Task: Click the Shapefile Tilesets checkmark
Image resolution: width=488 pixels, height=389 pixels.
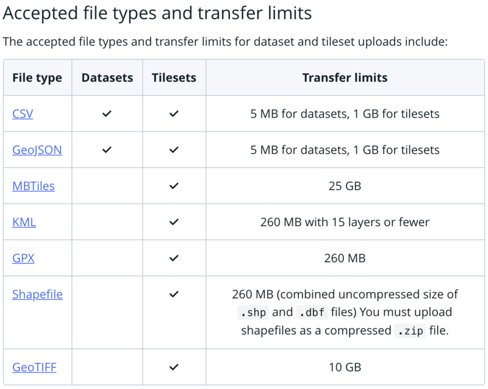Action: [x=174, y=294]
